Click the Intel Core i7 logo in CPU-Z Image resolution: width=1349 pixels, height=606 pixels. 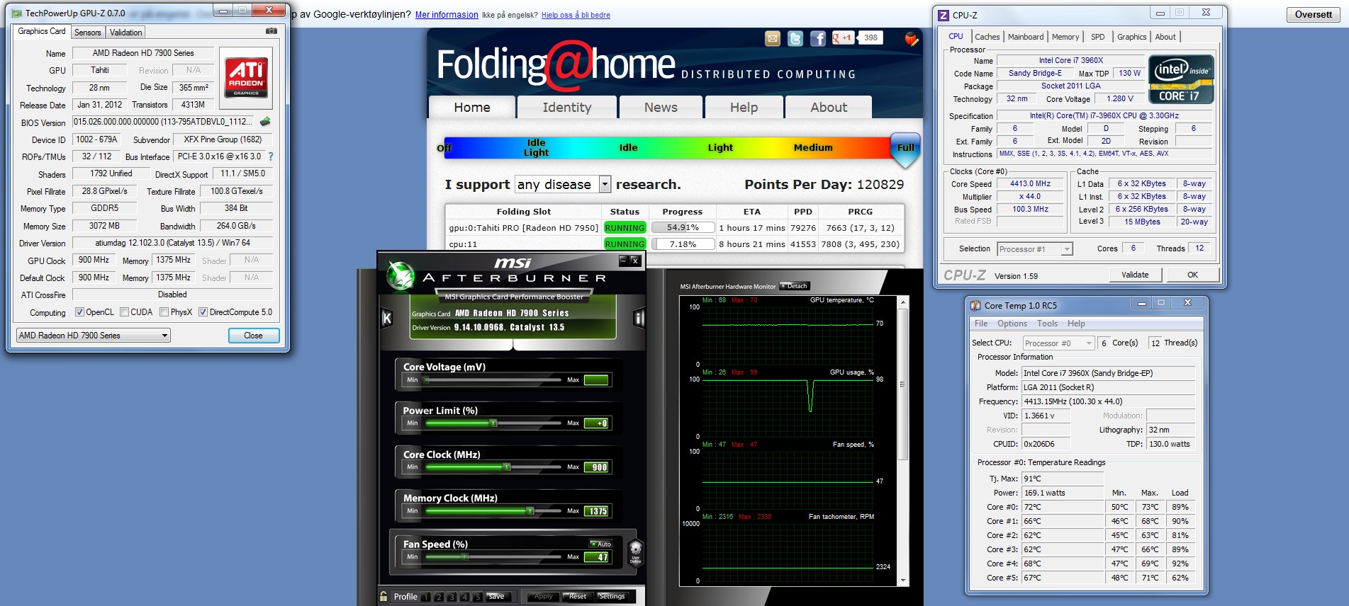(x=1181, y=79)
